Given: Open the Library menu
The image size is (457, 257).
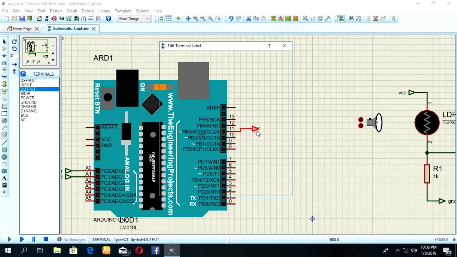Looking at the screenshot, I should 104,11.
